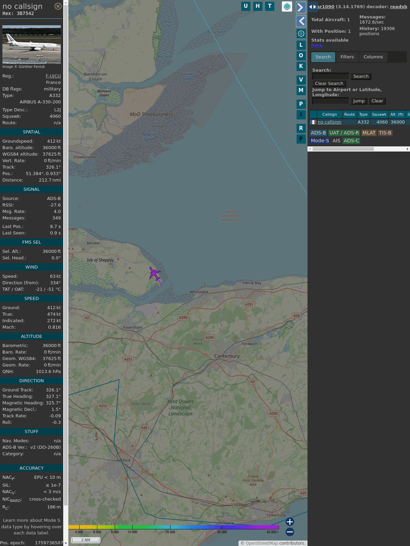Toggle the P map button
Image resolution: width=410 pixels, height=546 pixels.
[x=301, y=104]
